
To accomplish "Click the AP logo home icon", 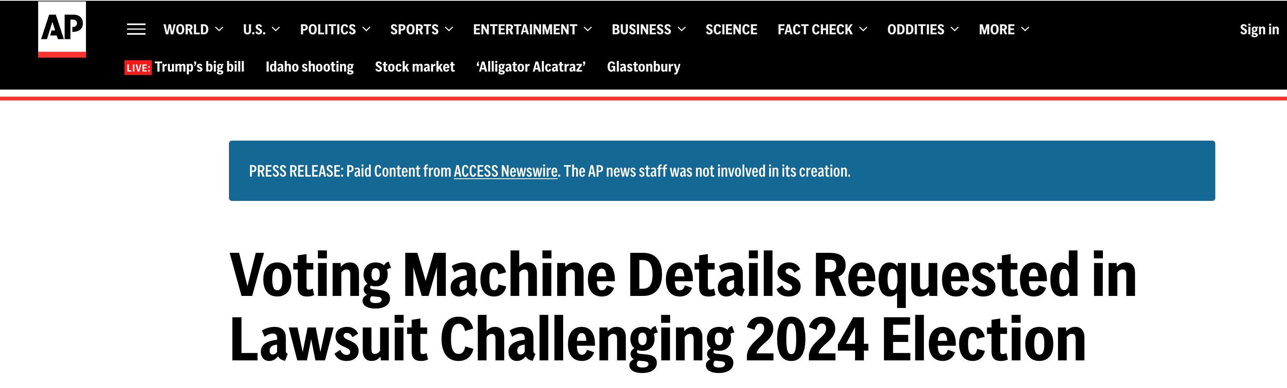I will [x=62, y=29].
